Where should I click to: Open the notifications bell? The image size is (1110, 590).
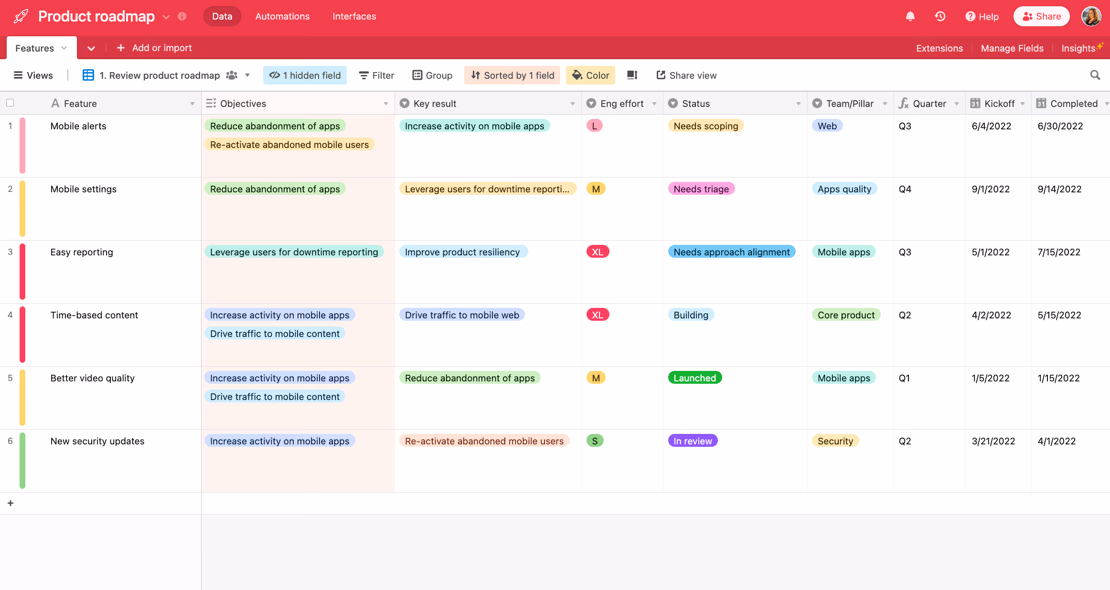[910, 17]
